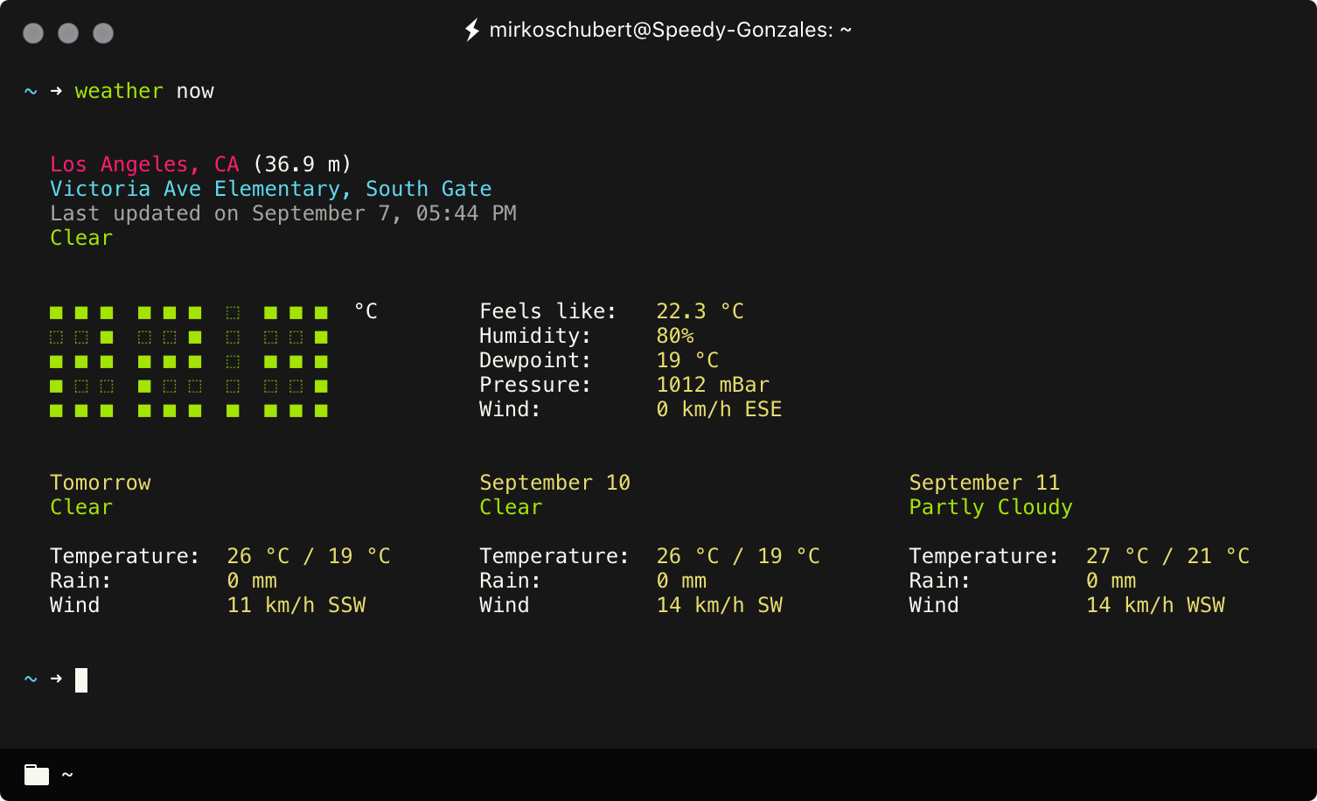Click the mirkoschubert@Speedy-Gonzales window title
Viewport: 1317px width, 801px height.
pos(669,30)
